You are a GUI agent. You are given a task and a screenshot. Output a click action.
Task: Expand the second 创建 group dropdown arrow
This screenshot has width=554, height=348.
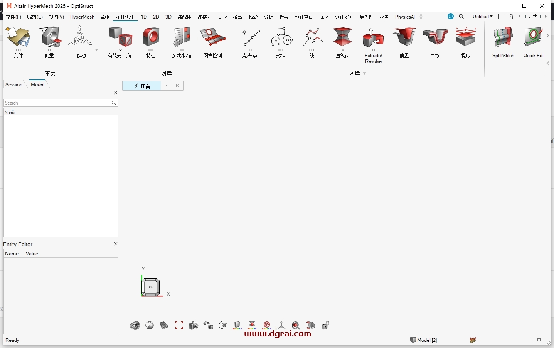[x=365, y=73]
